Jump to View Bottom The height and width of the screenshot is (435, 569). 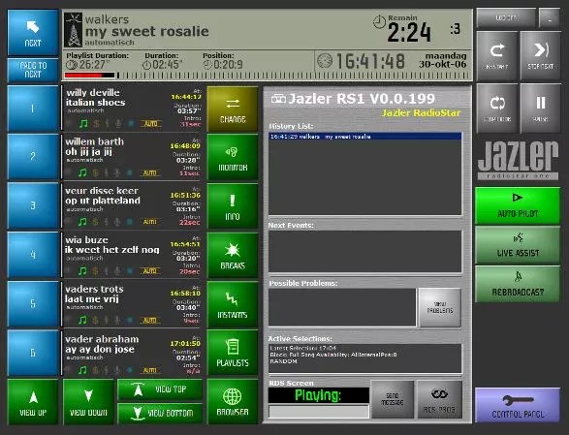point(160,414)
